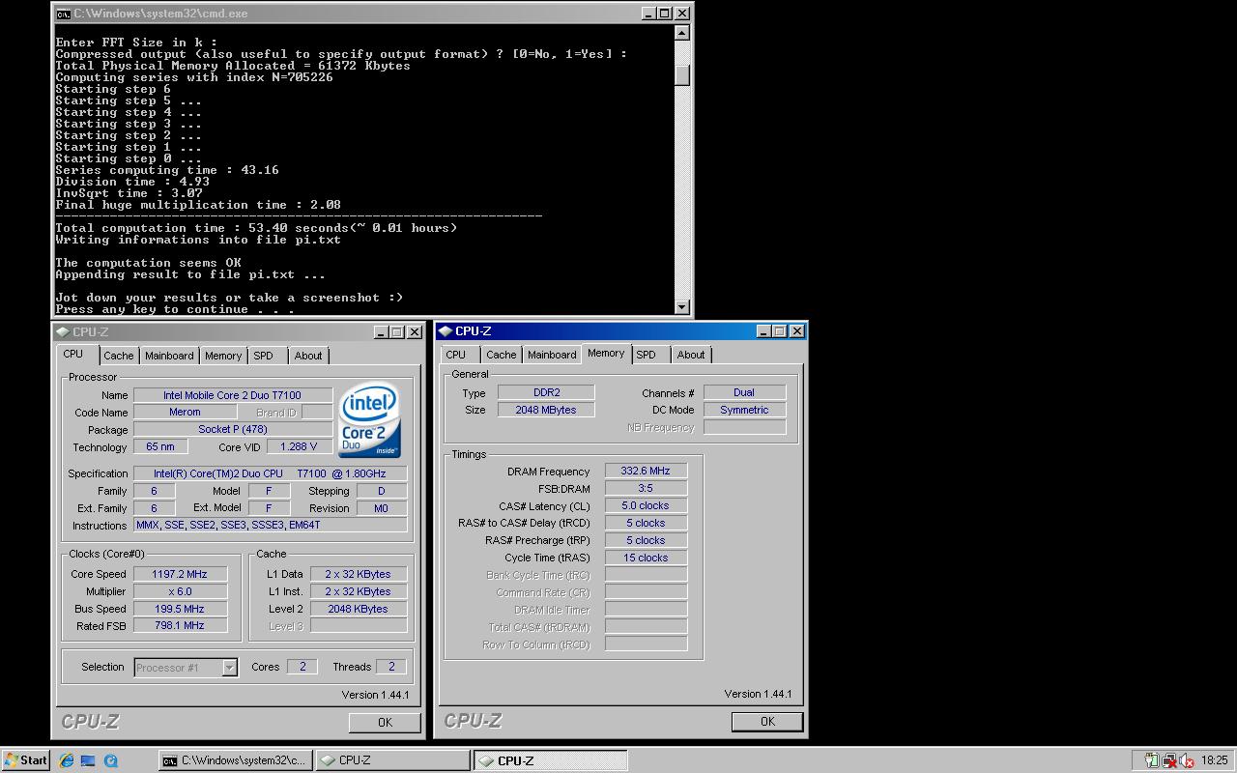Switch to Memory tab in left CPU-Z window

coord(223,356)
